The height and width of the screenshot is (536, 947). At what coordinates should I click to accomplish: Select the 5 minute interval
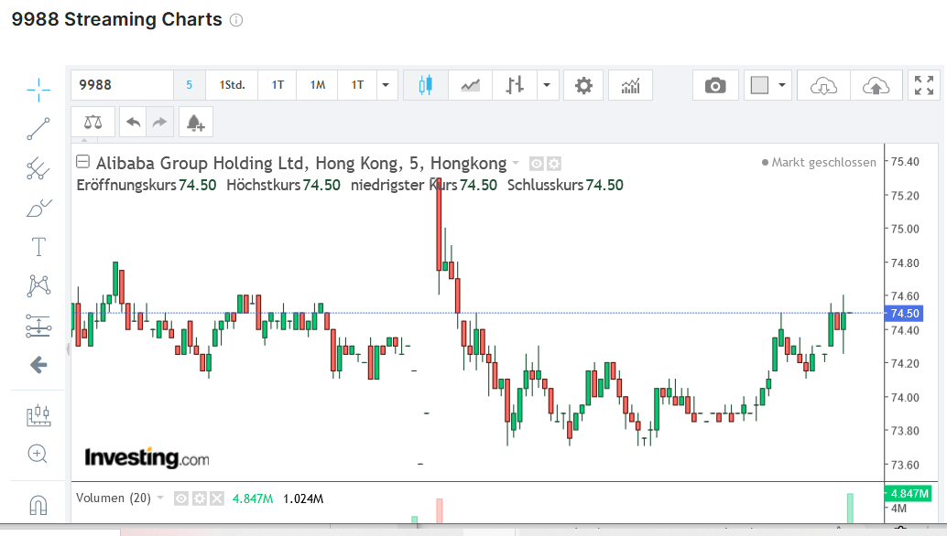[x=189, y=85]
